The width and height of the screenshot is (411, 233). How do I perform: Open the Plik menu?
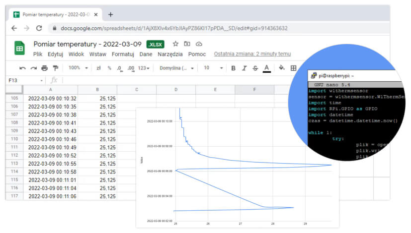tap(38, 54)
